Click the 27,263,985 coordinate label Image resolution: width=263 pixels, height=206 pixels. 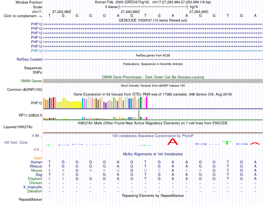tap(61, 12)
